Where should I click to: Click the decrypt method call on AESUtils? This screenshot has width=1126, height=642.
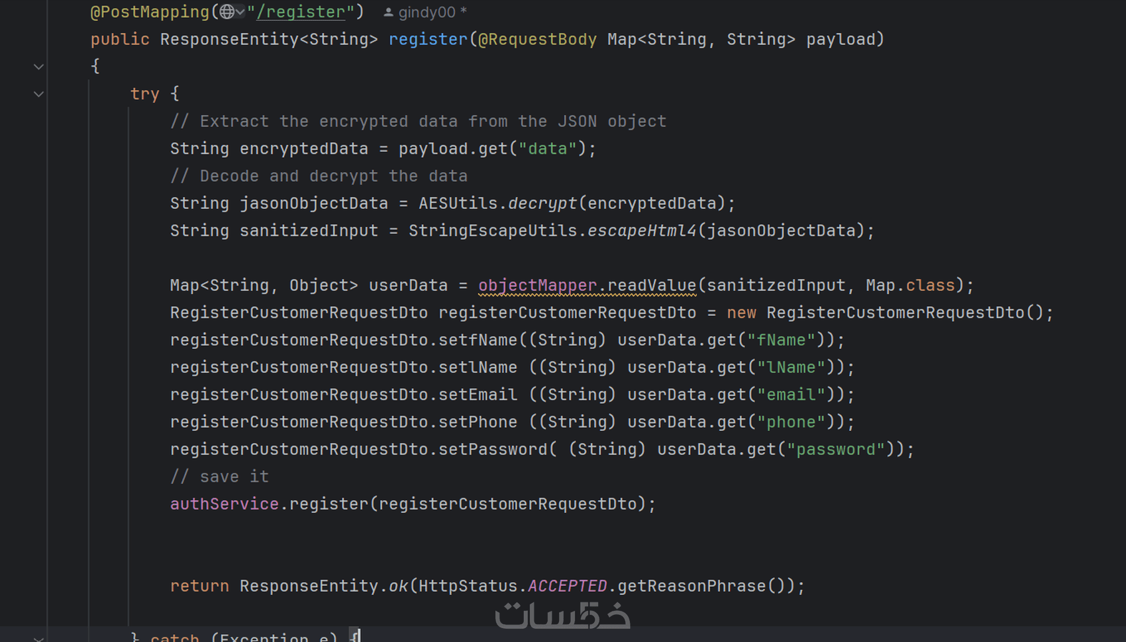coord(542,203)
